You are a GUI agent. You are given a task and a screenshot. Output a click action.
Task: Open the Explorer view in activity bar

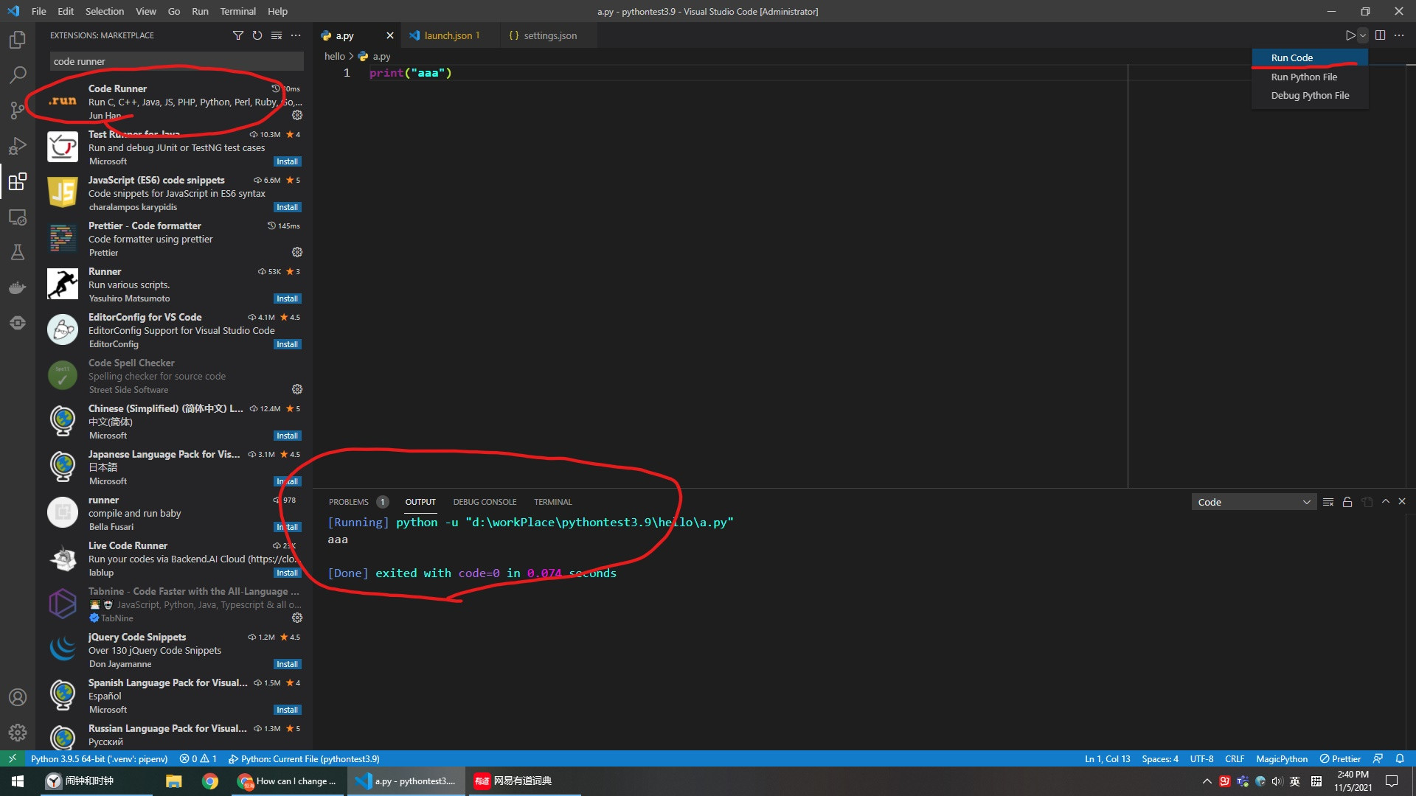[x=18, y=40]
